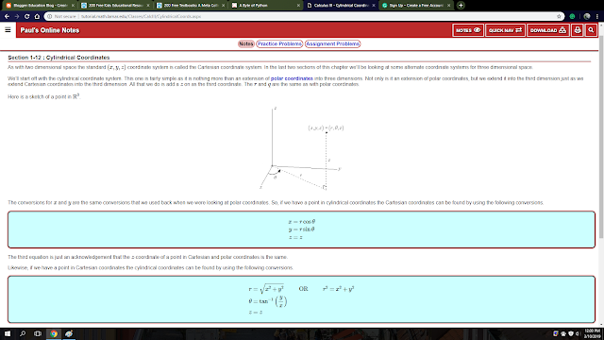604x340 pixels.
Task: Click the volume icon in system tray
Action: point(578,333)
